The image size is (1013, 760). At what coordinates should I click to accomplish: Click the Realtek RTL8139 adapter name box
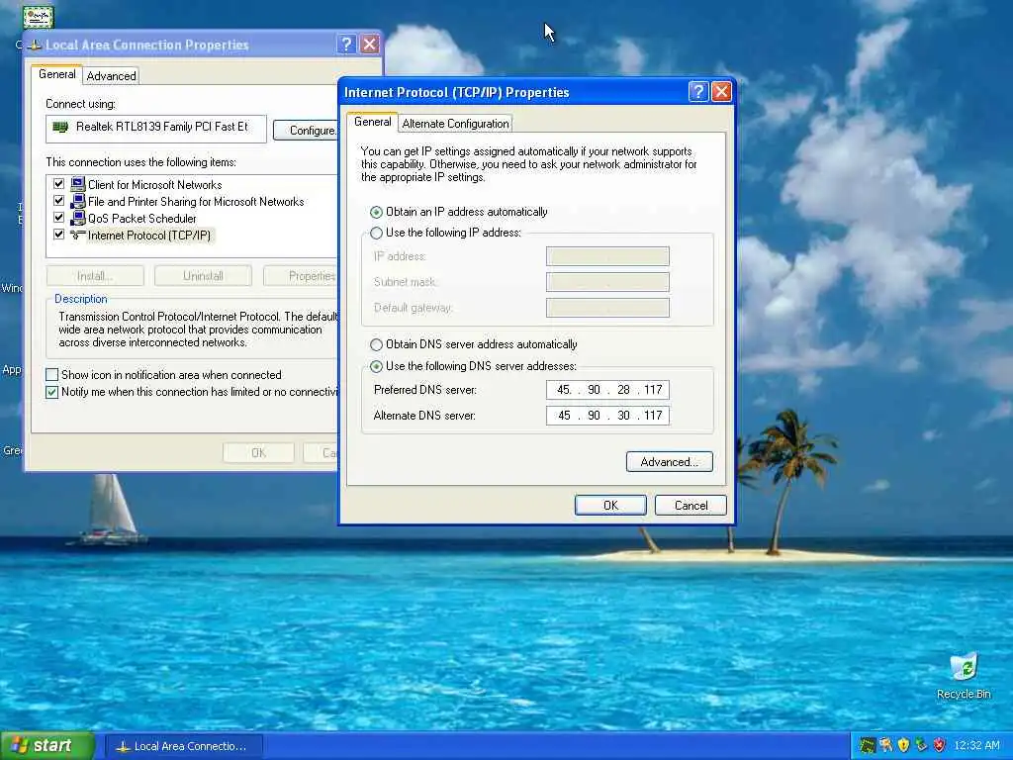tap(155, 129)
